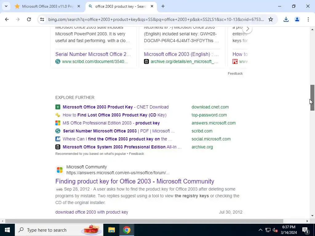Open the tab search dropdown arrow
The width and height of the screenshot is (315, 236).
[x=6, y=6]
